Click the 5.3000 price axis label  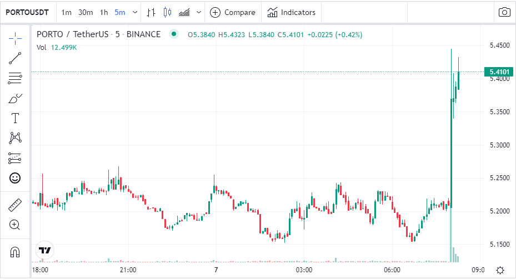(x=499, y=145)
